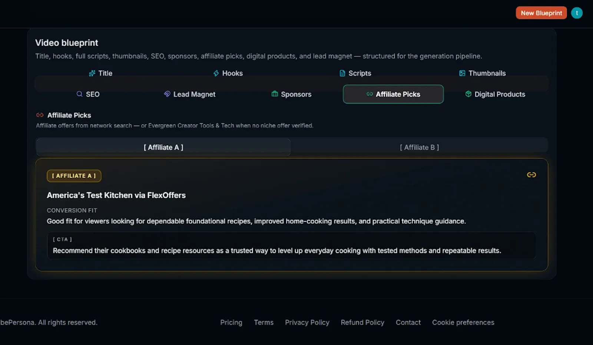Select the Affiliate A sub-tab
Screen dimensions: 593x345
pyautogui.click(x=163, y=147)
